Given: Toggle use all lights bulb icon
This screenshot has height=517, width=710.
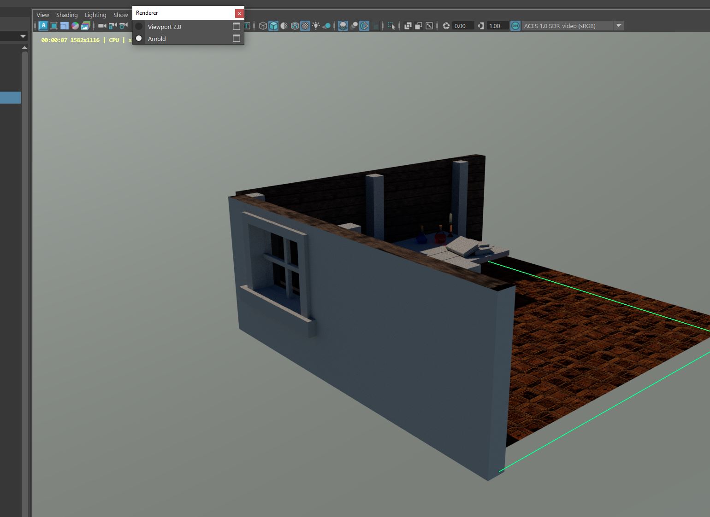Looking at the screenshot, I should coord(316,26).
